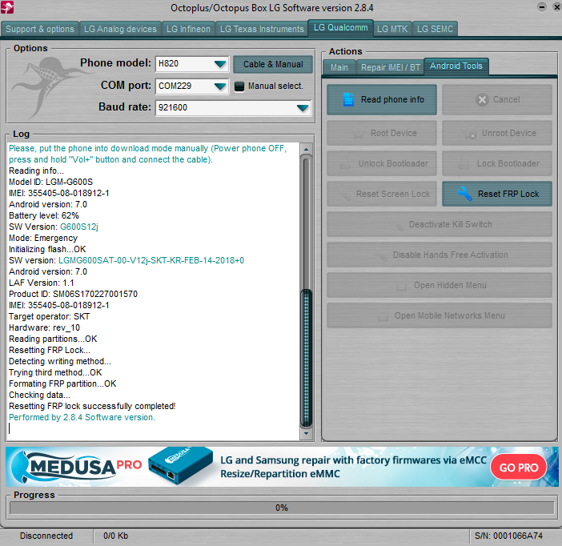Click log line Product ID: SM06S170227001570
The width and height of the screenshot is (562, 546).
(x=73, y=294)
